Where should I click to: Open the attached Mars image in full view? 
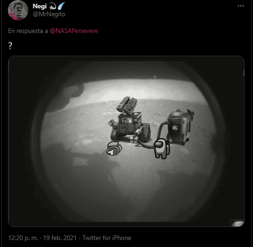126,141
